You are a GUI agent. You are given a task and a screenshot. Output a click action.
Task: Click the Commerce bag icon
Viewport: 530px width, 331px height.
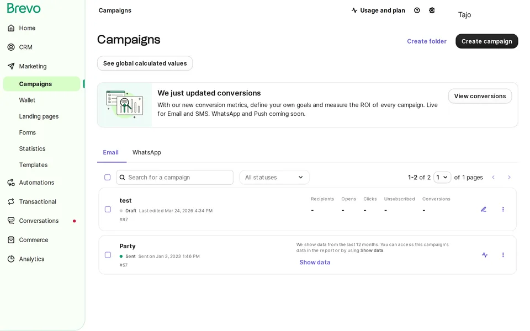[11, 240]
